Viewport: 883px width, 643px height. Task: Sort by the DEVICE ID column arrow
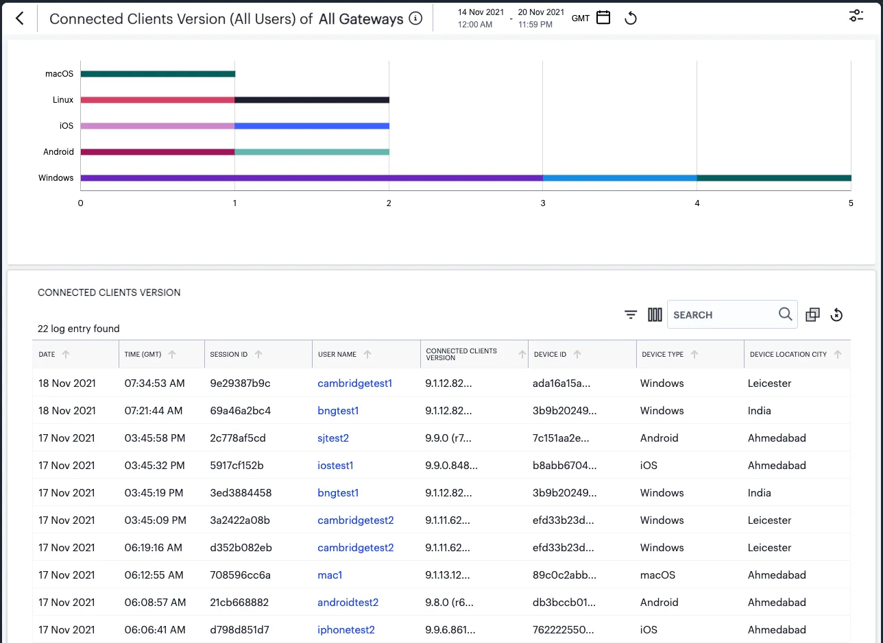577,354
